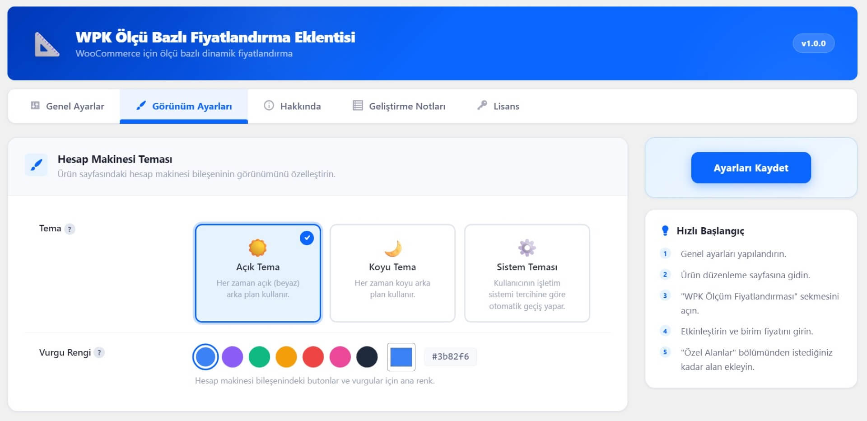Click the help icon next to Tema

pos(70,229)
